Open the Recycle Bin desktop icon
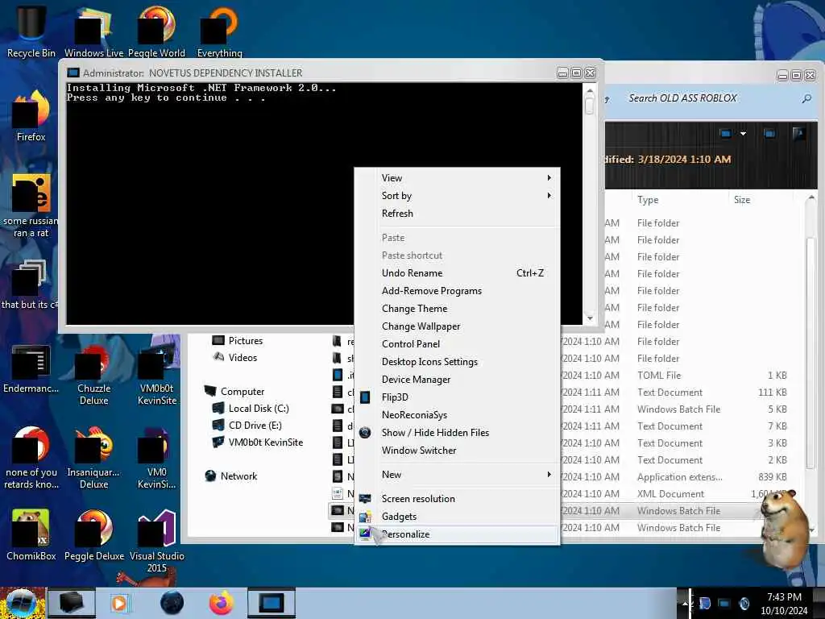This screenshot has width=825, height=619. pyautogui.click(x=31, y=30)
